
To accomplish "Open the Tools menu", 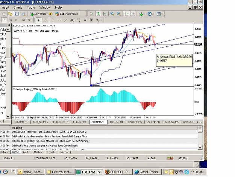I will click(31, 8).
